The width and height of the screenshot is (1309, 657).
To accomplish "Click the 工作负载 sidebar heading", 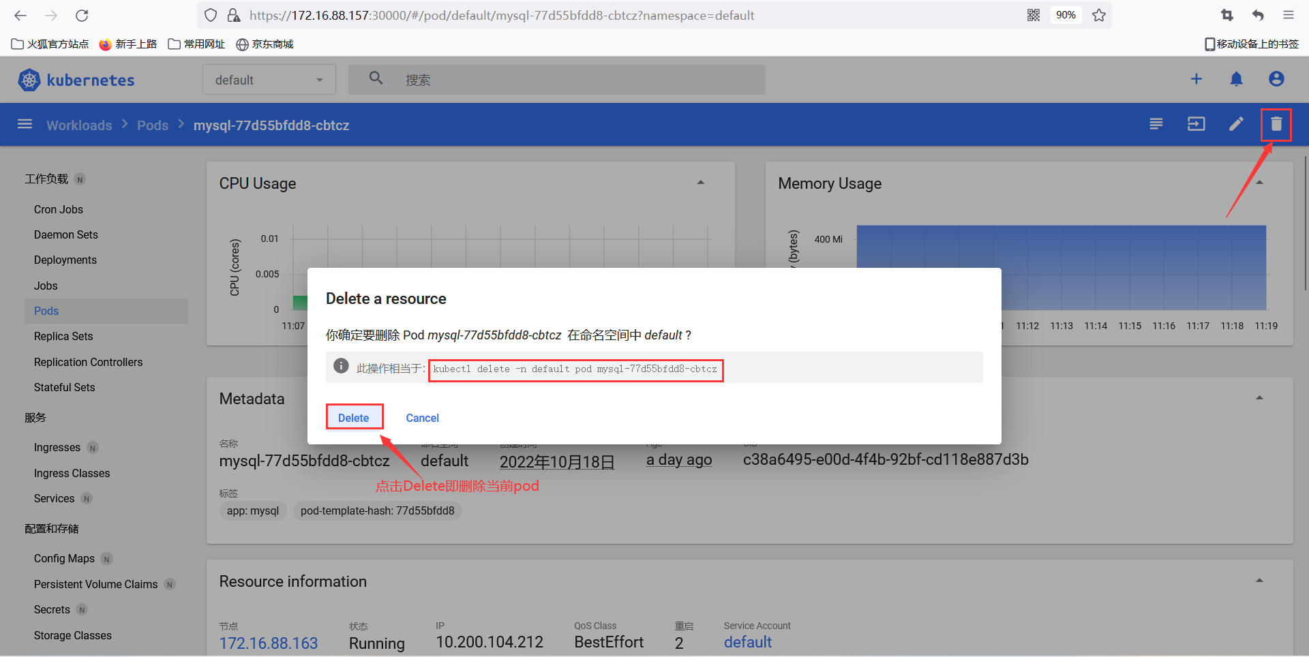I will pos(46,179).
